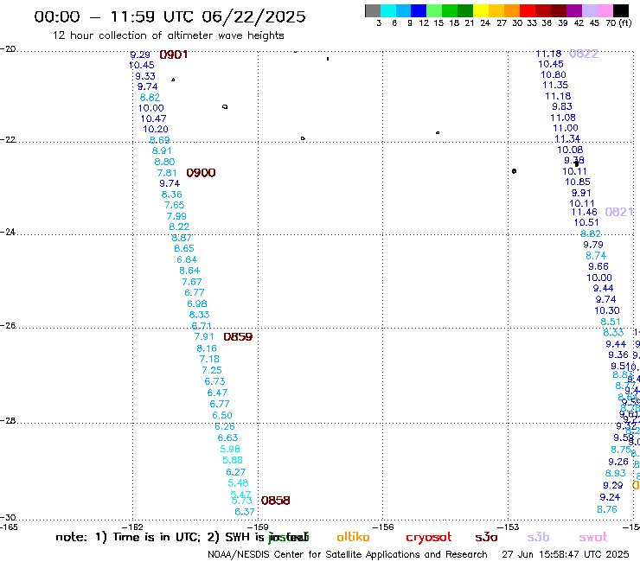
Task: Click the wave height value 10.85
Action: point(578,182)
